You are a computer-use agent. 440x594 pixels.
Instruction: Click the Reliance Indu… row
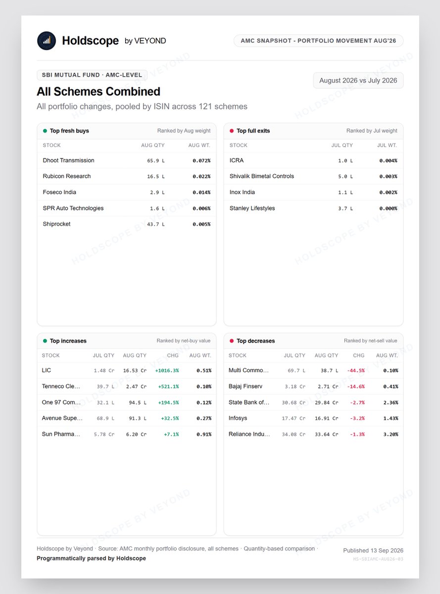point(313,434)
